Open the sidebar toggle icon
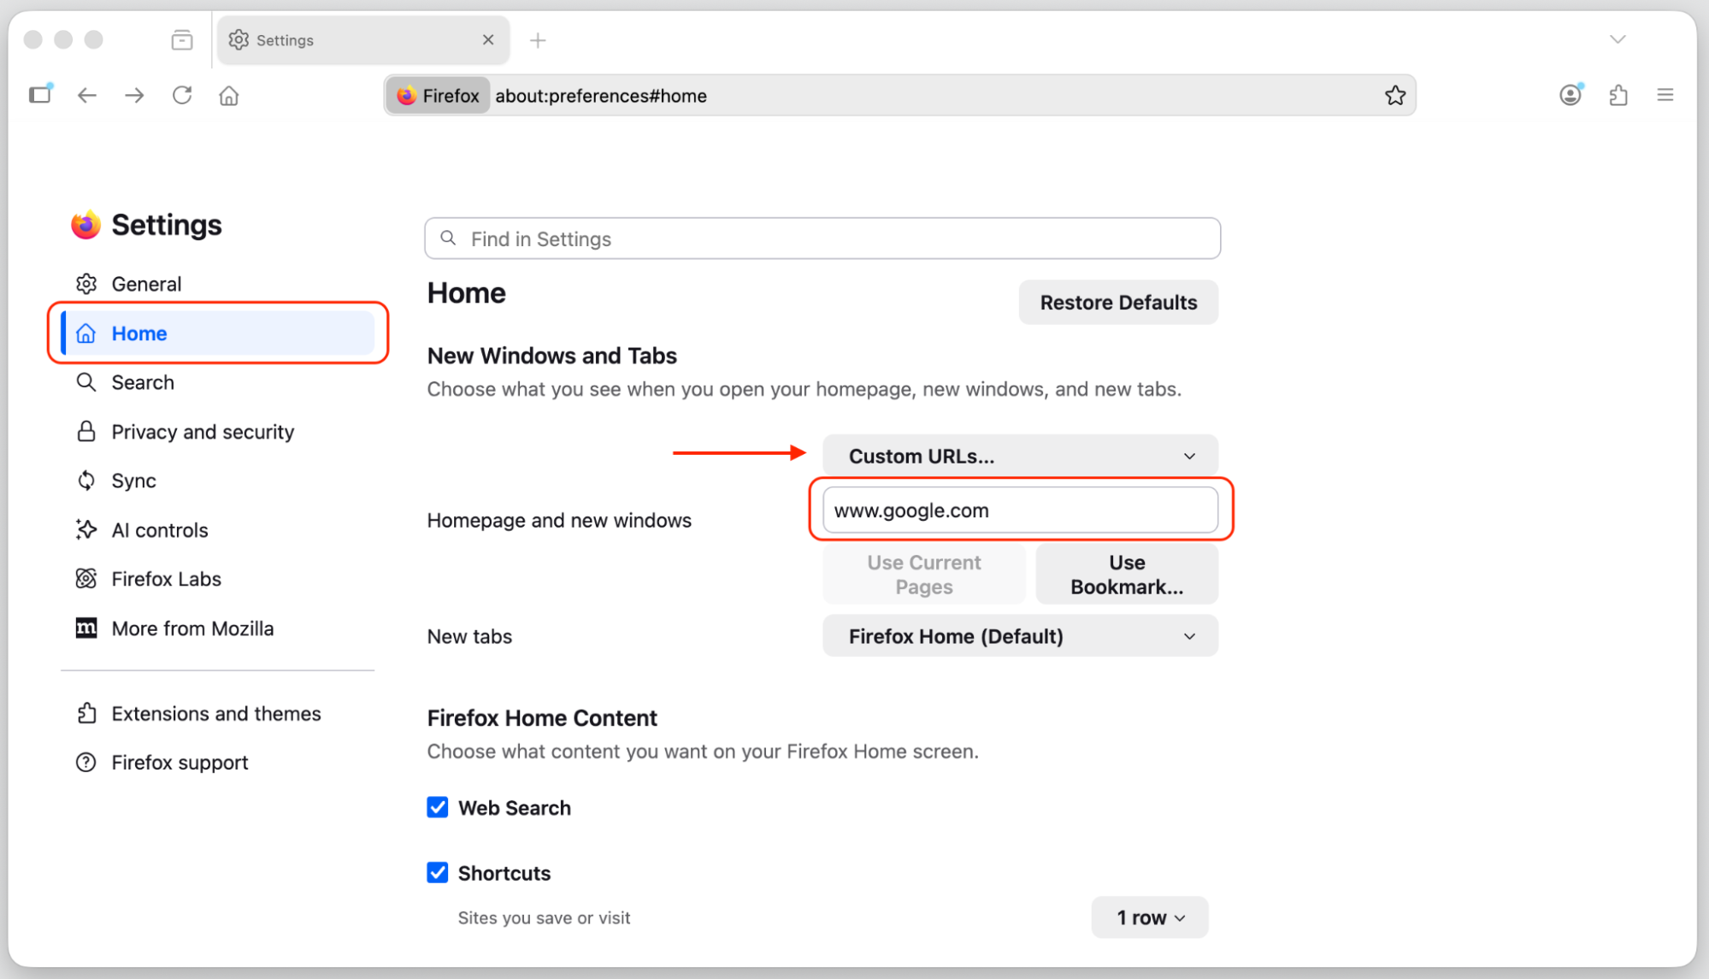The image size is (1709, 979). [x=40, y=94]
